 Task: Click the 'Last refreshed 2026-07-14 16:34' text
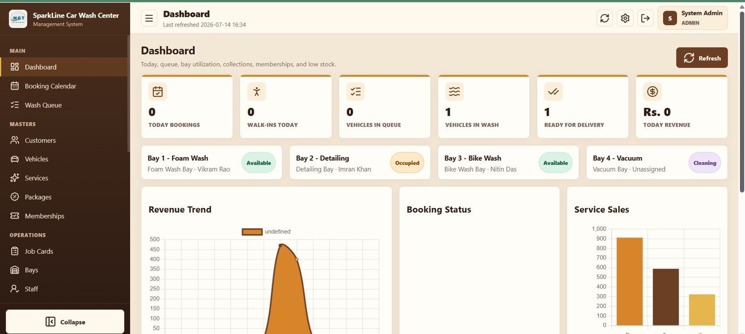[204, 25]
